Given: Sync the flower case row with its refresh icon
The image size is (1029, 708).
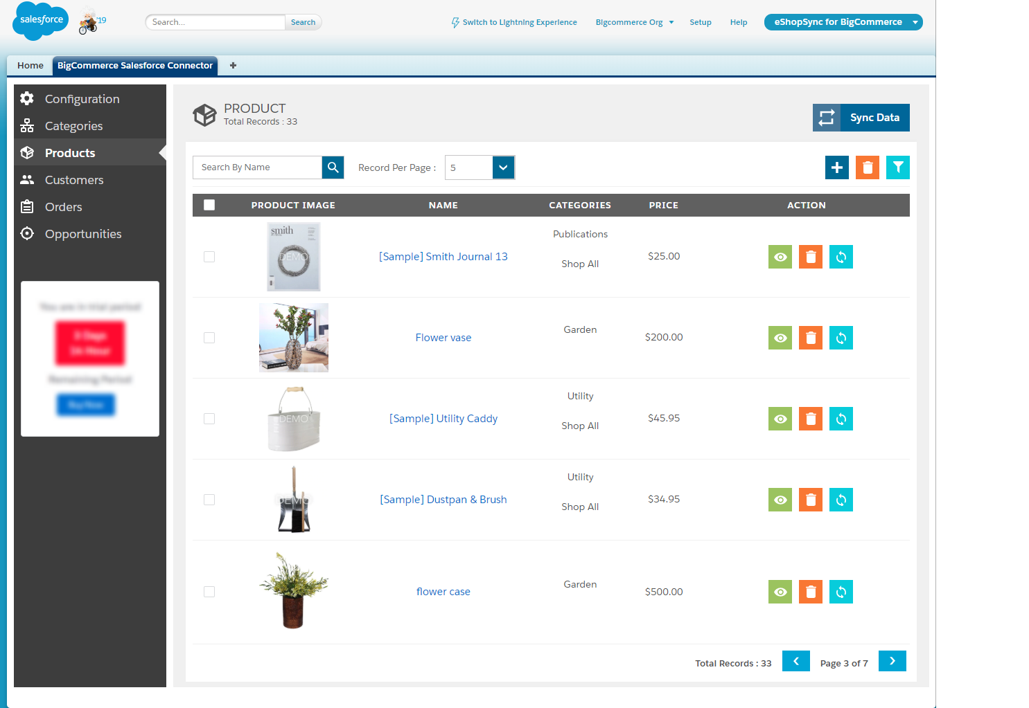Looking at the screenshot, I should point(841,592).
